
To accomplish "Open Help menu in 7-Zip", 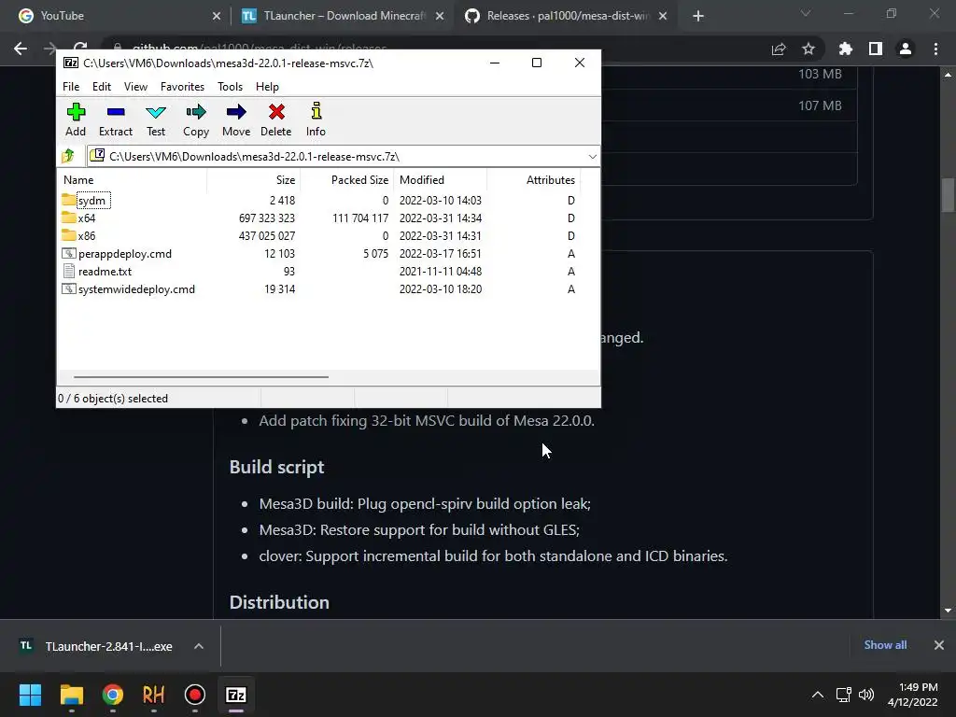I will pos(267,87).
